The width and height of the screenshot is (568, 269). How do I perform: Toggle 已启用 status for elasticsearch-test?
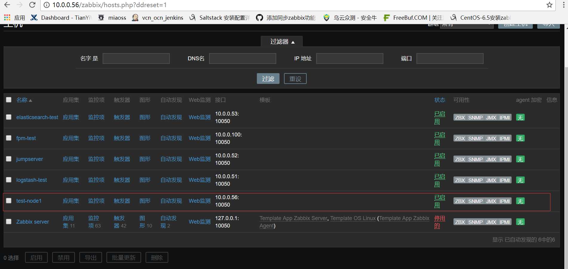439,118
